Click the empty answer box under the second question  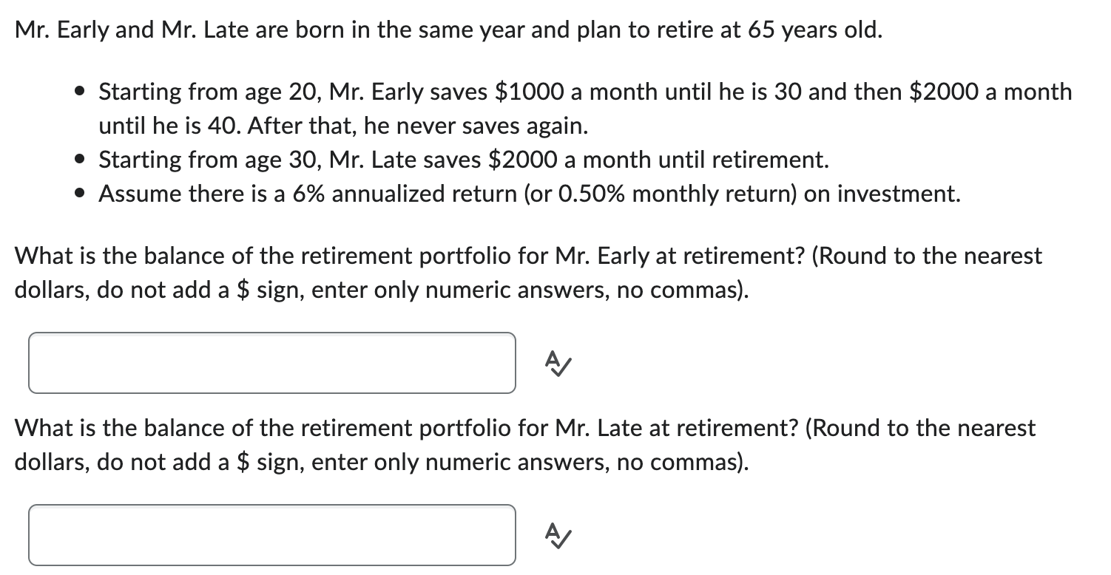click(271, 535)
